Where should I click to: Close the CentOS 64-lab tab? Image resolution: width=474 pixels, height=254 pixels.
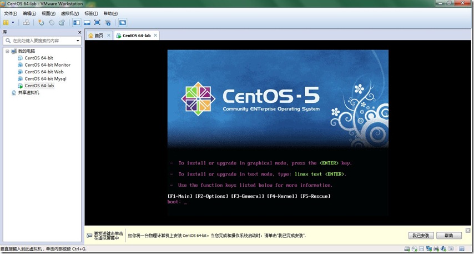point(155,36)
